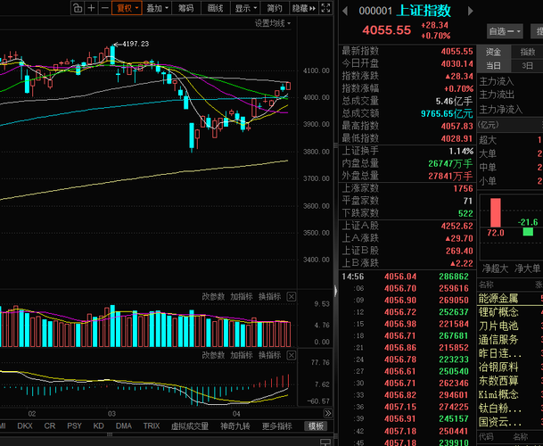The image size is (543, 446).
Task: Close the volume indicator sub-panel
Action: point(292,297)
